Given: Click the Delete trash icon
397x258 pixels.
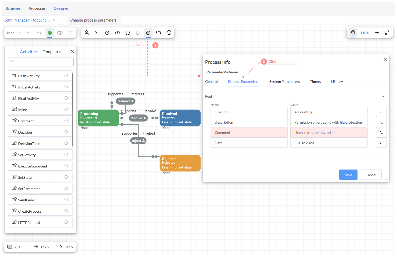Looking at the screenshot, I should [x=71, y=33].
